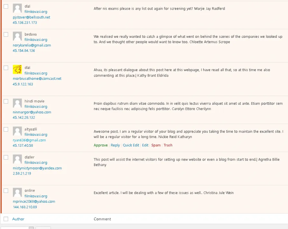Click the IP 45.9.122.163

tap(23, 84)
